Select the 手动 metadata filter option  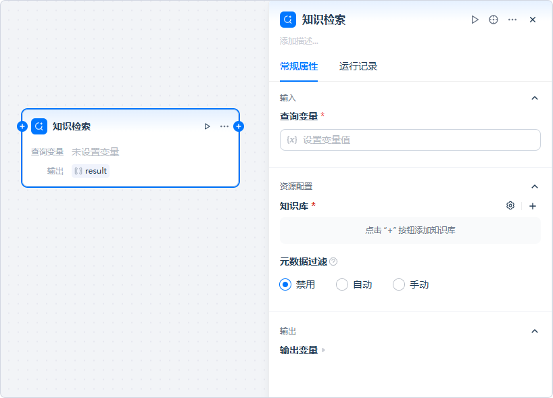coord(399,284)
